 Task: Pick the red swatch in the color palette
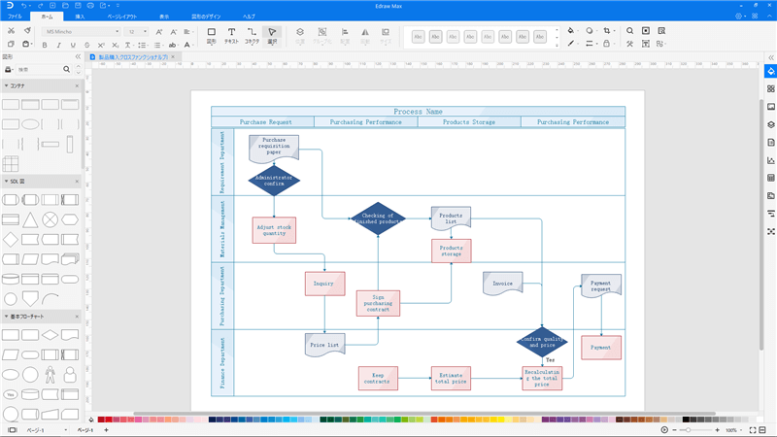pyautogui.click(x=109, y=420)
